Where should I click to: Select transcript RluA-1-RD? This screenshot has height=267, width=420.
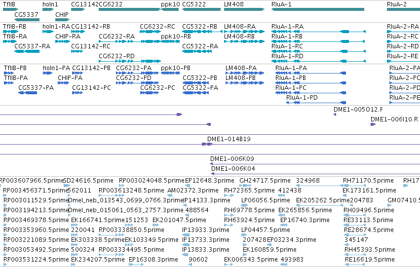pos(318,61)
